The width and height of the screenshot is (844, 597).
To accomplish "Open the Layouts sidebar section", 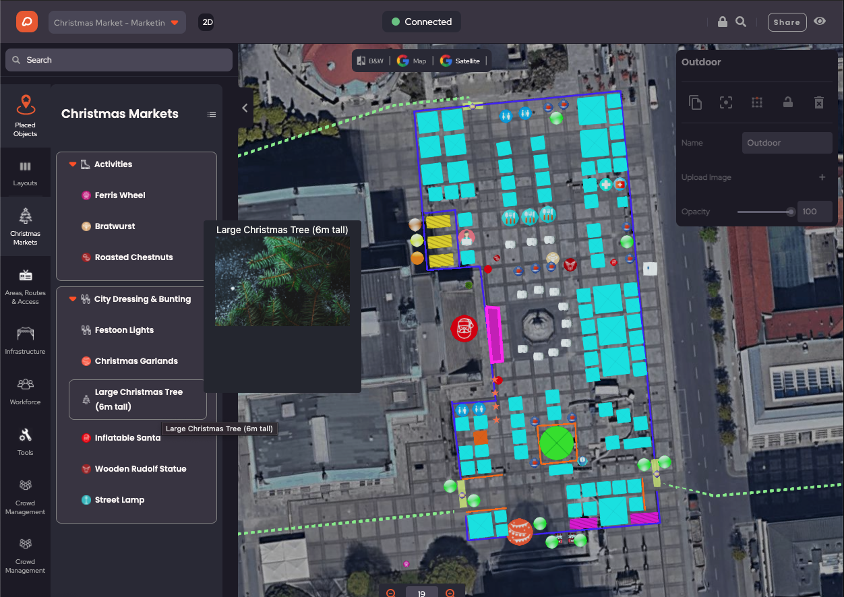I will click(x=25, y=173).
